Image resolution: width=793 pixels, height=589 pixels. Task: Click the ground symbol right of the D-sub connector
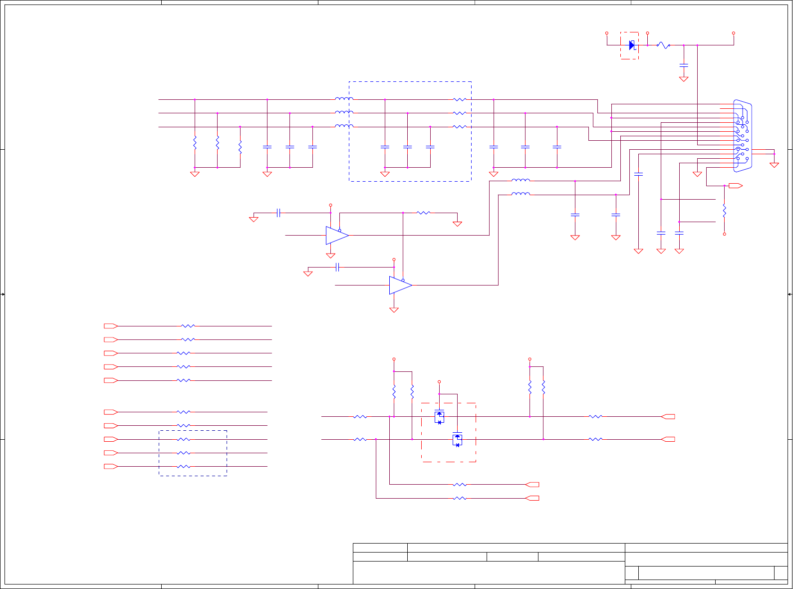tap(774, 164)
